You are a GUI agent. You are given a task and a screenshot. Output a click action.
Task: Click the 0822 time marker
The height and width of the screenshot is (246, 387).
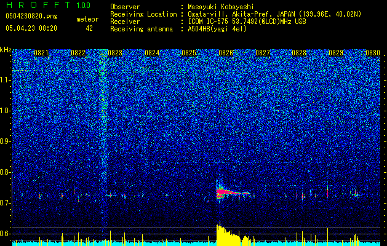tap(78, 53)
